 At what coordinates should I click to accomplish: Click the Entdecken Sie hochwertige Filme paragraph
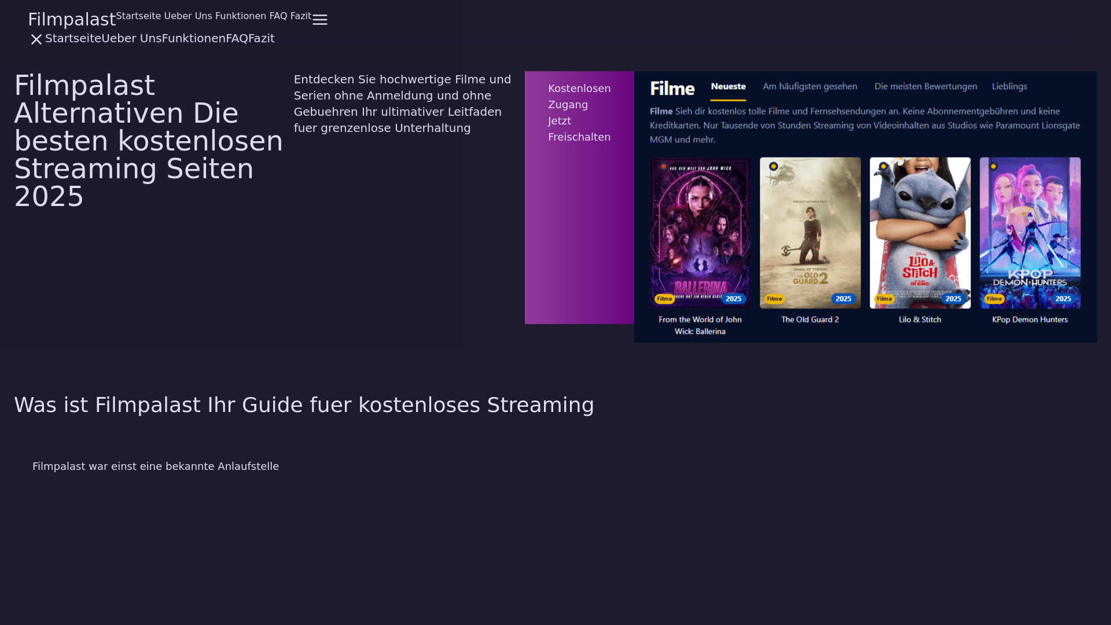403,104
